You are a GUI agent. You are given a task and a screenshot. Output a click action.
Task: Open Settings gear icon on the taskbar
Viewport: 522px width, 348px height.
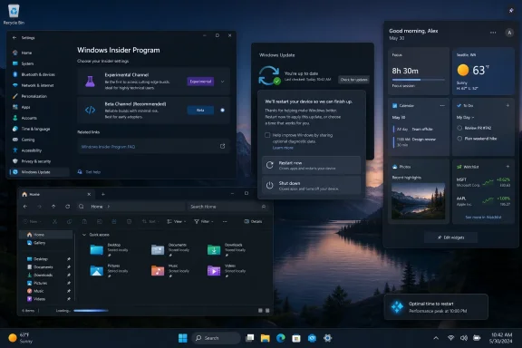coord(327,338)
